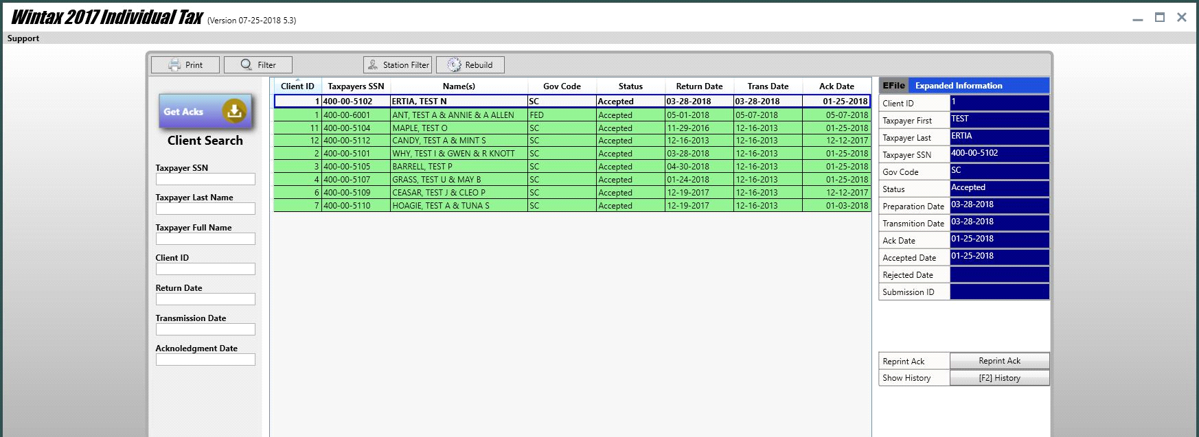Click SSN cell 400-00-5104

point(356,128)
